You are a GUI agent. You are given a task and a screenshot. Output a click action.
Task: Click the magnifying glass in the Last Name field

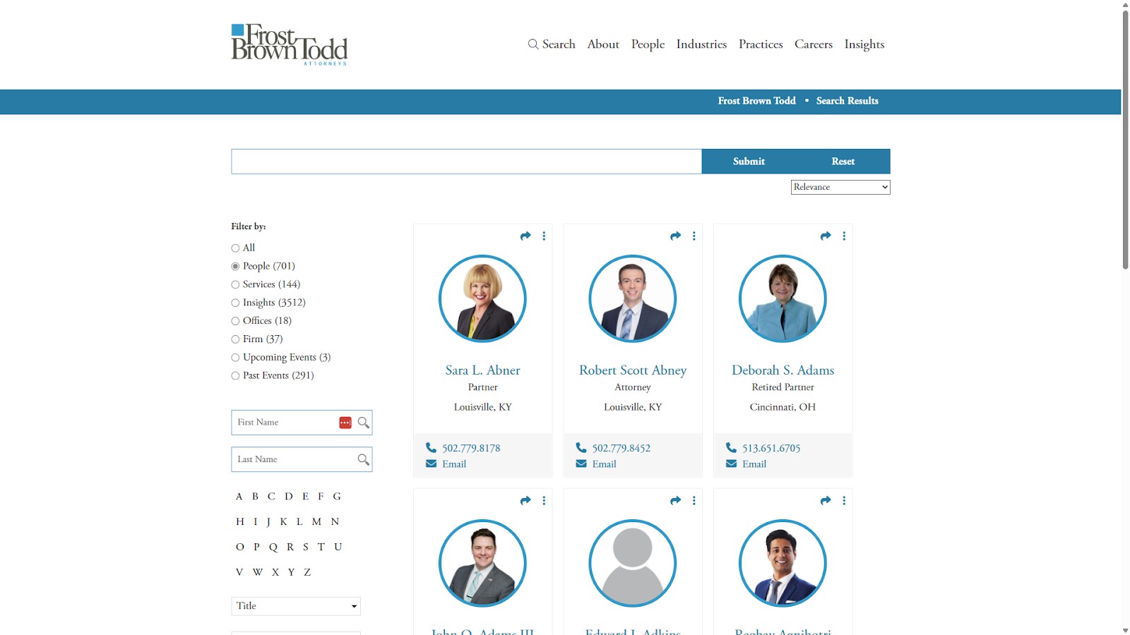click(363, 459)
